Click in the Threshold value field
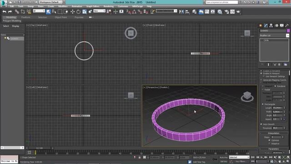This screenshot has width=291, height=164. point(277,128)
